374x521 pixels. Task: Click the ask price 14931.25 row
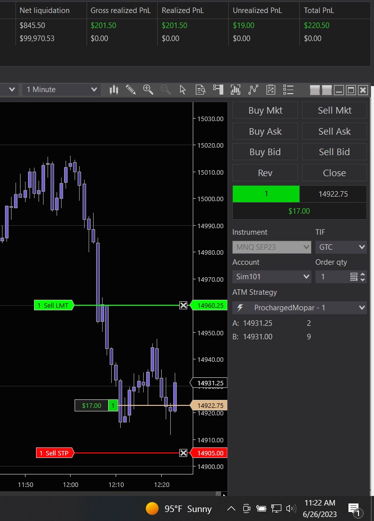271,323
